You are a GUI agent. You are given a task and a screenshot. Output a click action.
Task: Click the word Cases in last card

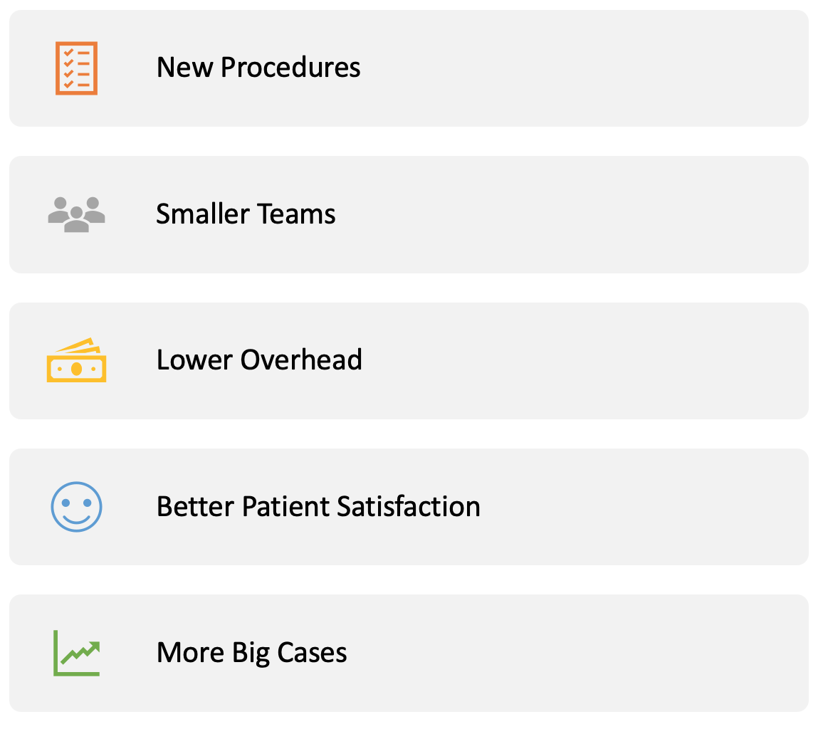pyautogui.click(x=312, y=653)
